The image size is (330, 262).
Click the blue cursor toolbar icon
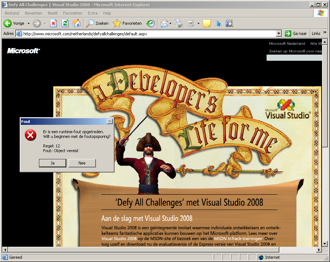point(218,23)
